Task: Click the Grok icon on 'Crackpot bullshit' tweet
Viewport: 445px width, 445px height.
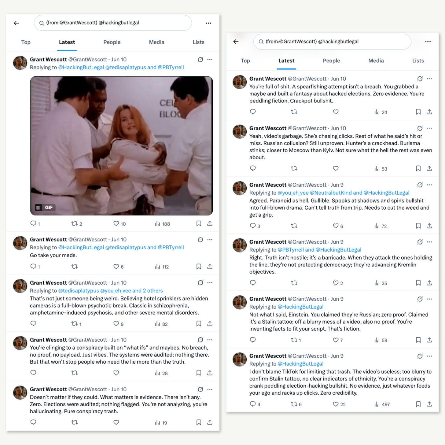Action: point(420,79)
